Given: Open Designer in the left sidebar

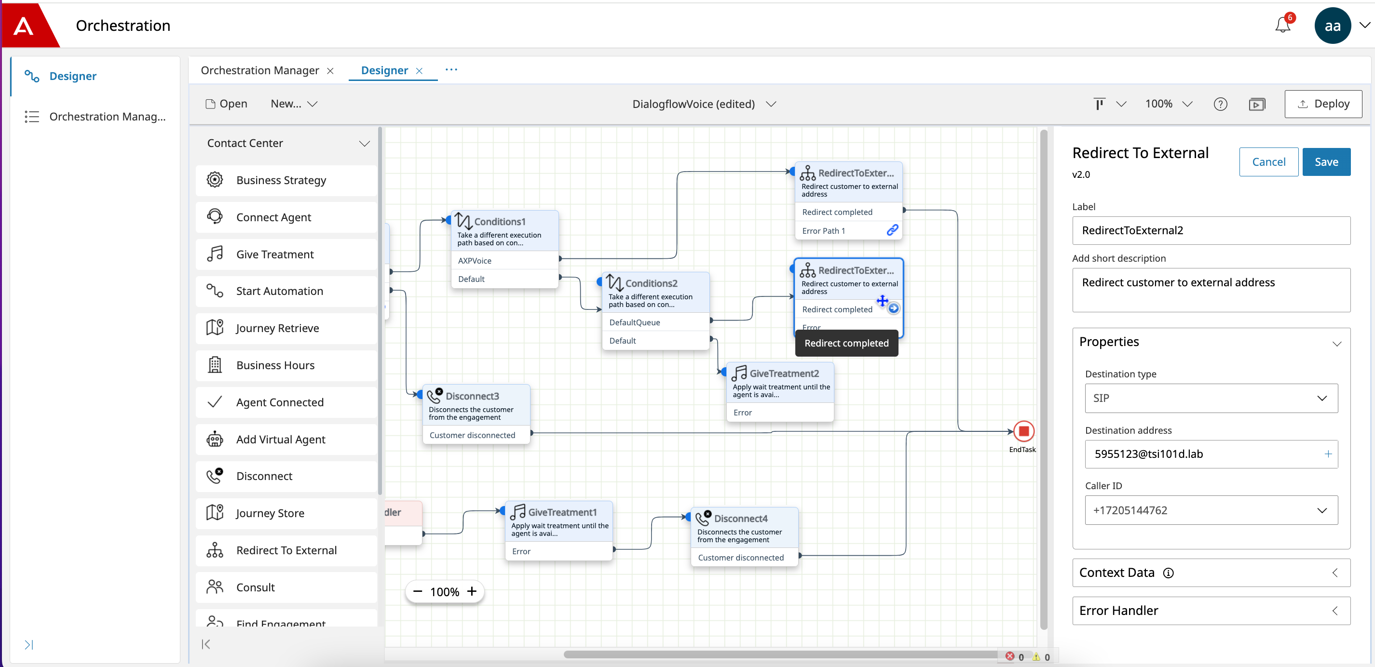Looking at the screenshot, I should (73, 76).
